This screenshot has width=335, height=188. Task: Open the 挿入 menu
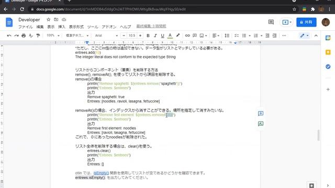(x=62, y=27)
